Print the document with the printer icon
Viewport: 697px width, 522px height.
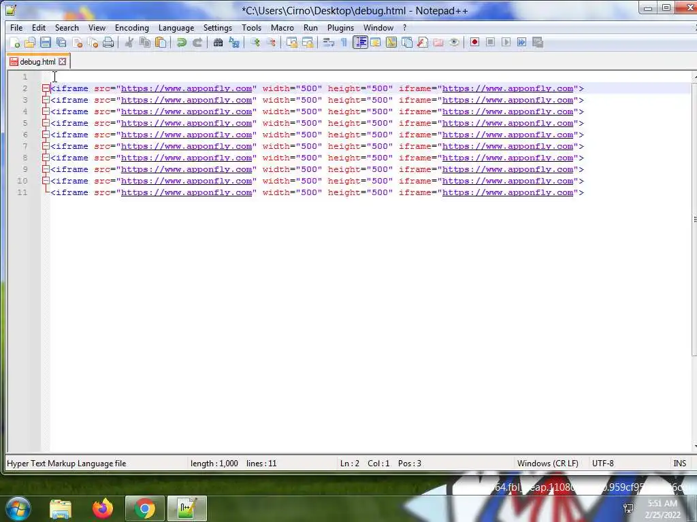[108, 43]
